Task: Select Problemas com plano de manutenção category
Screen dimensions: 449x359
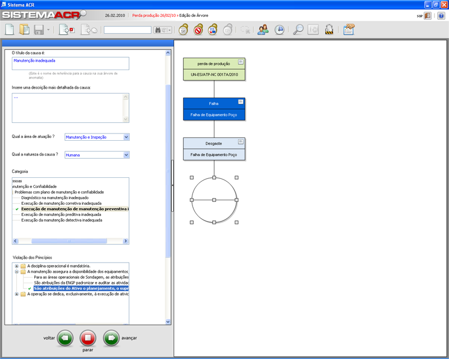Action: click(x=59, y=192)
